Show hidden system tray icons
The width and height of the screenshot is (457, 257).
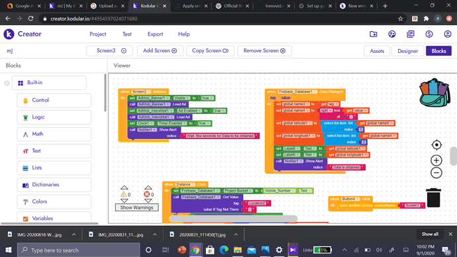[x=344, y=250]
